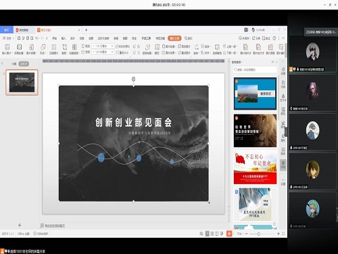The width and height of the screenshot is (338, 254).
Task: Open a new document tab with plus
Action: pos(86,30)
